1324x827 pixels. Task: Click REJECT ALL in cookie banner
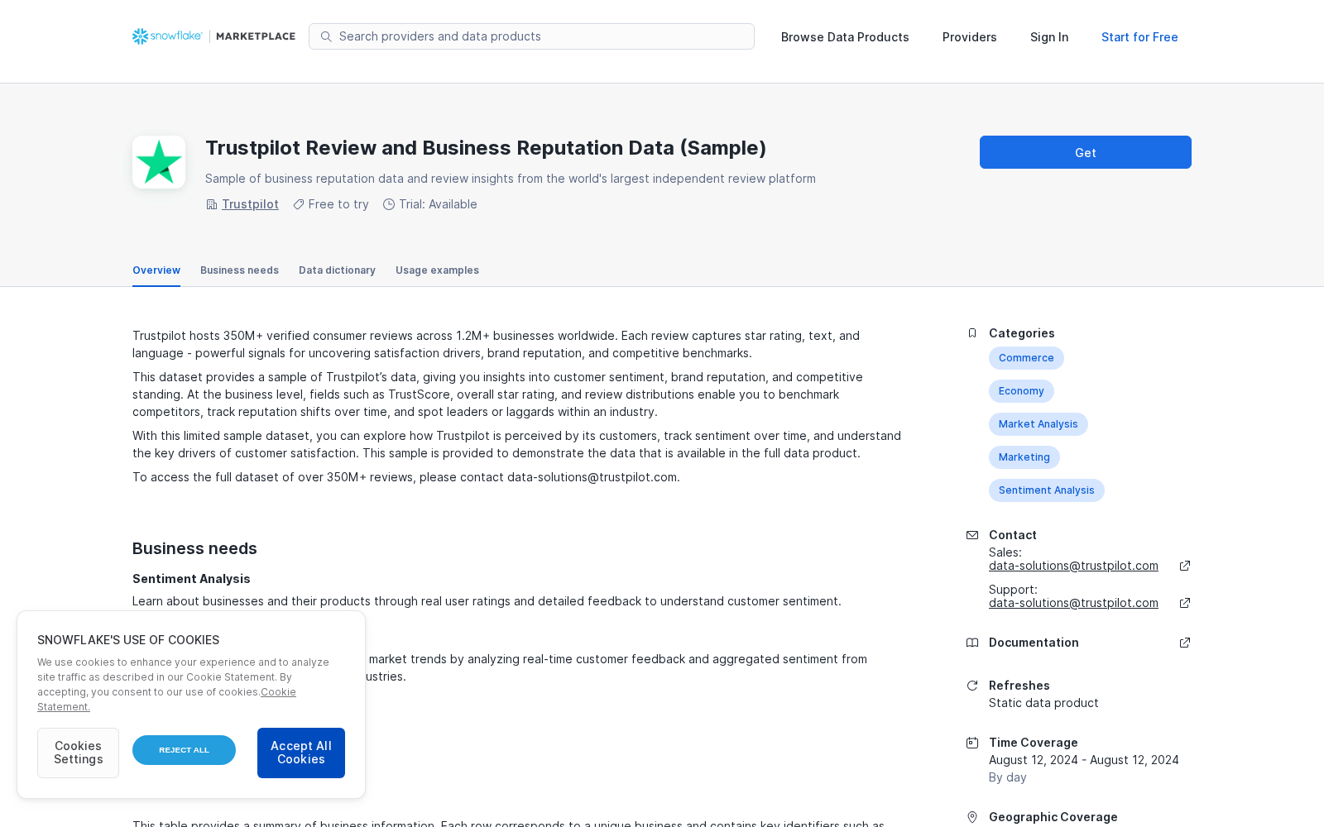tap(184, 750)
